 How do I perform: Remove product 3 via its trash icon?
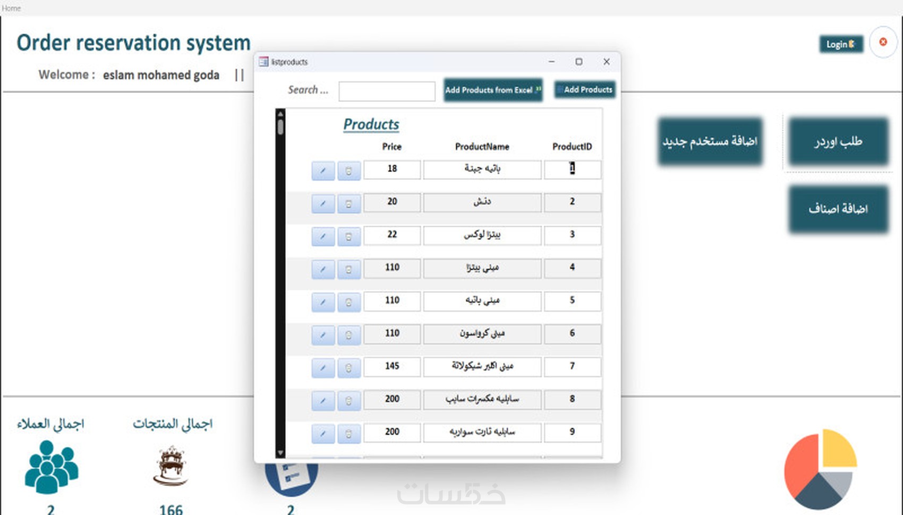[x=349, y=236]
